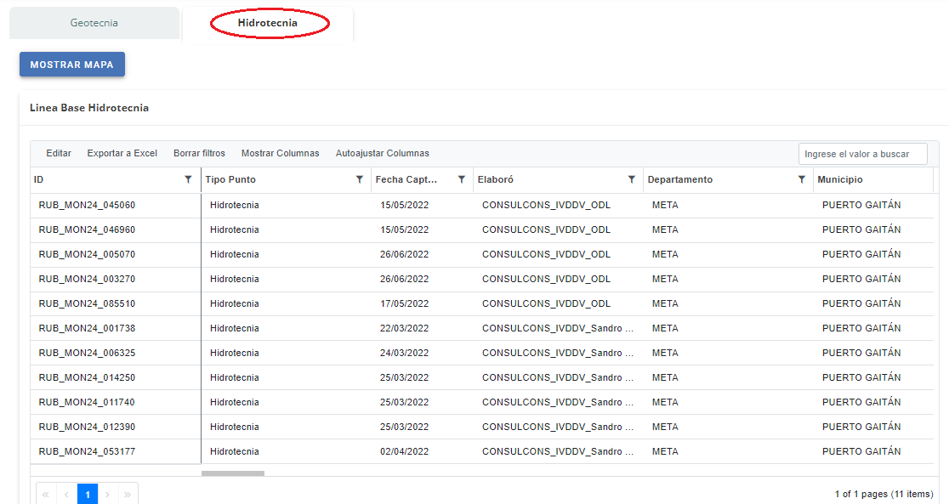Click Autoajustar Columnas in toolbar

coord(382,154)
